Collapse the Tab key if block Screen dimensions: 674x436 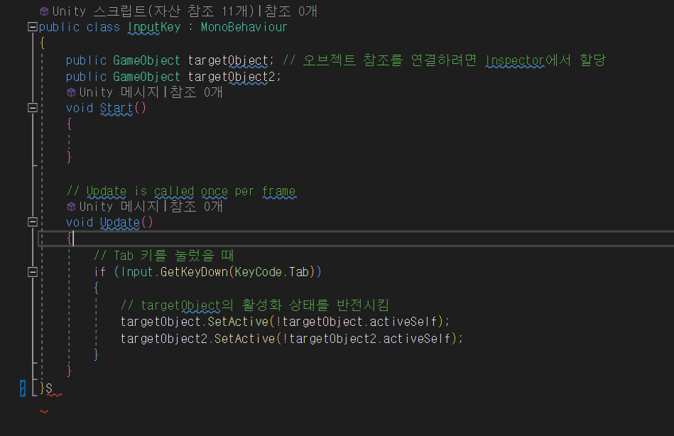point(31,272)
